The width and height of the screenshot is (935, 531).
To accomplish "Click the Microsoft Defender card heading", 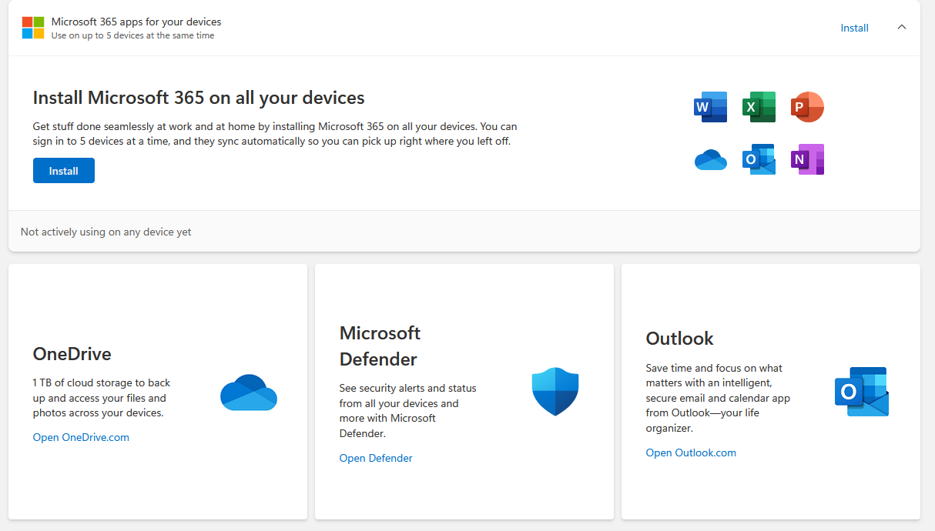I will (x=380, y=346).
